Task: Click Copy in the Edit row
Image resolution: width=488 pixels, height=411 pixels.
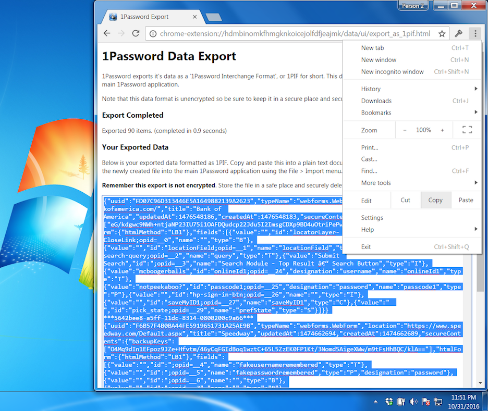Action: pos(436,200)
